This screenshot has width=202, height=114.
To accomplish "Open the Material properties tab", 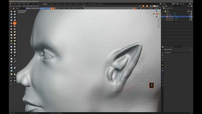I will point(163,82).
